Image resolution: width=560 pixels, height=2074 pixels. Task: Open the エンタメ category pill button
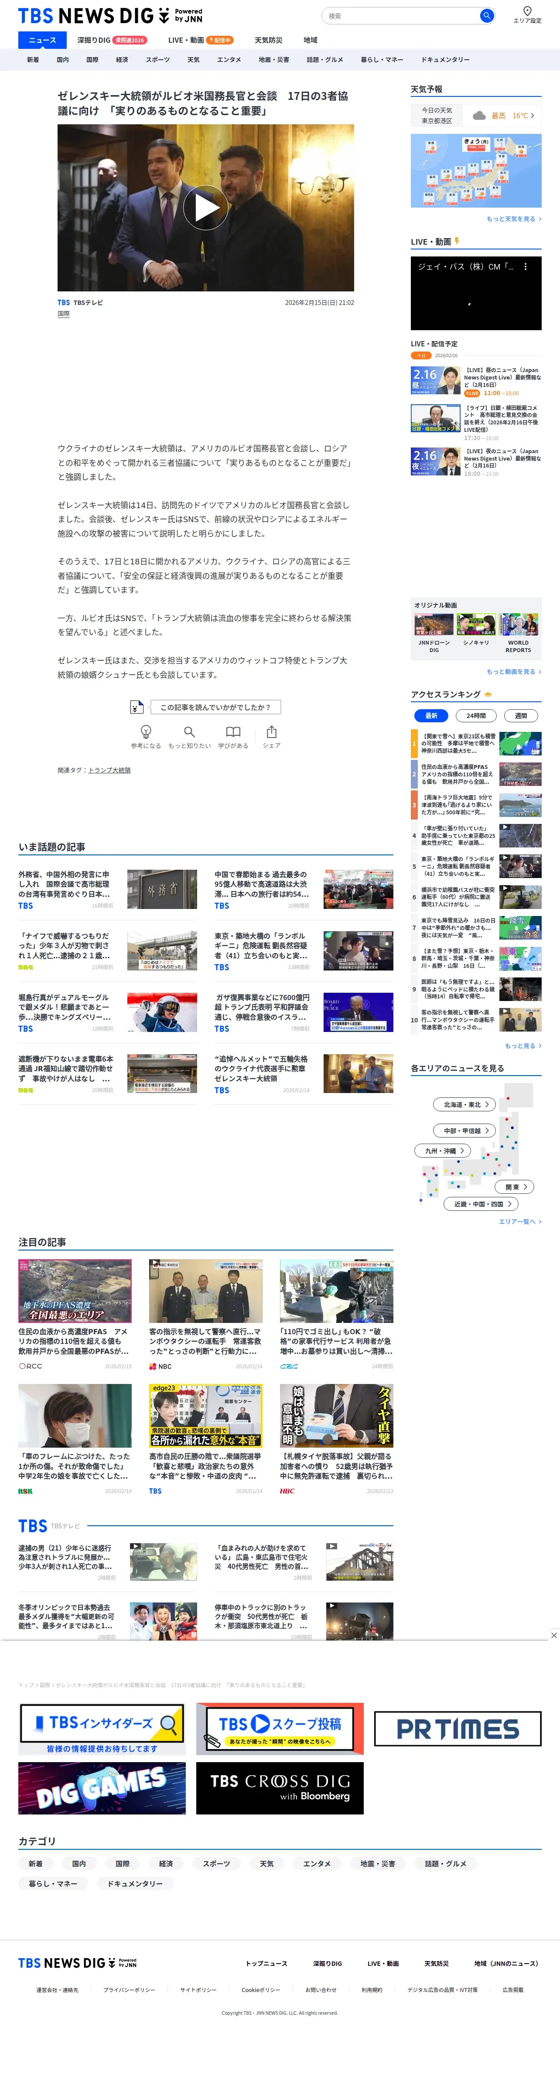317,1864
